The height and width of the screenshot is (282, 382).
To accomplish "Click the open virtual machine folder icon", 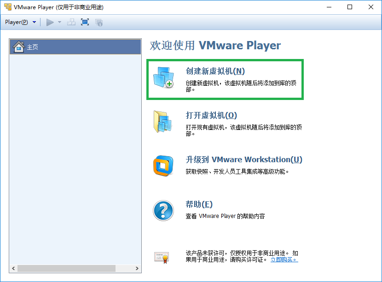I will (163, 122).
